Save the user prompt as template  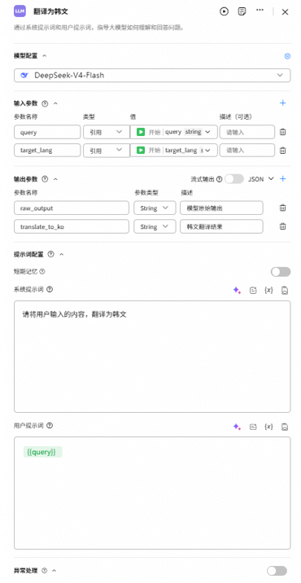pyautogui.click(x=285, y=427)
